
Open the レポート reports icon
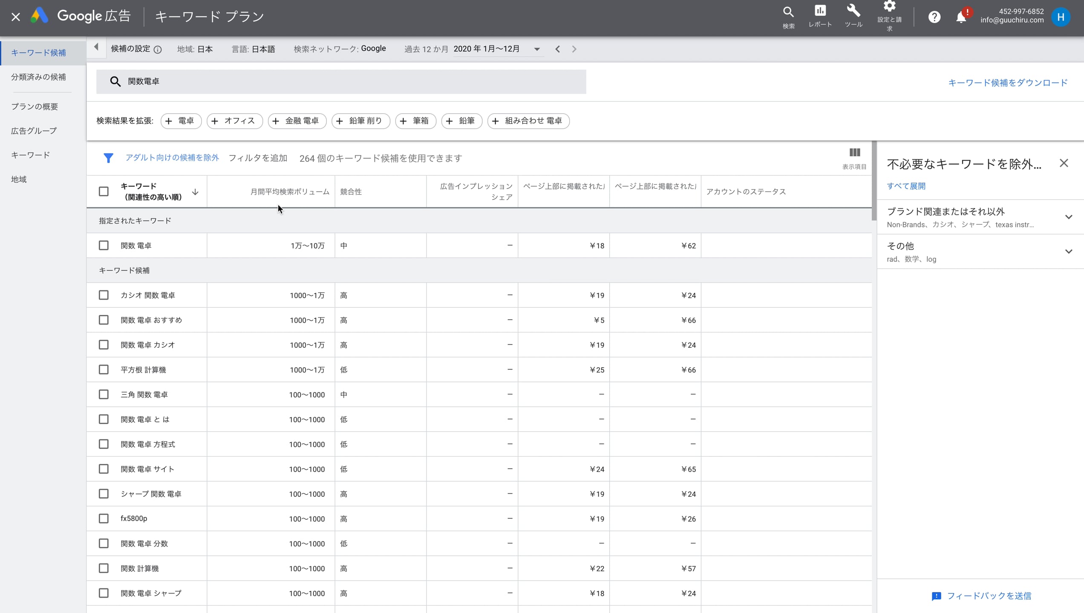(820, 11)
